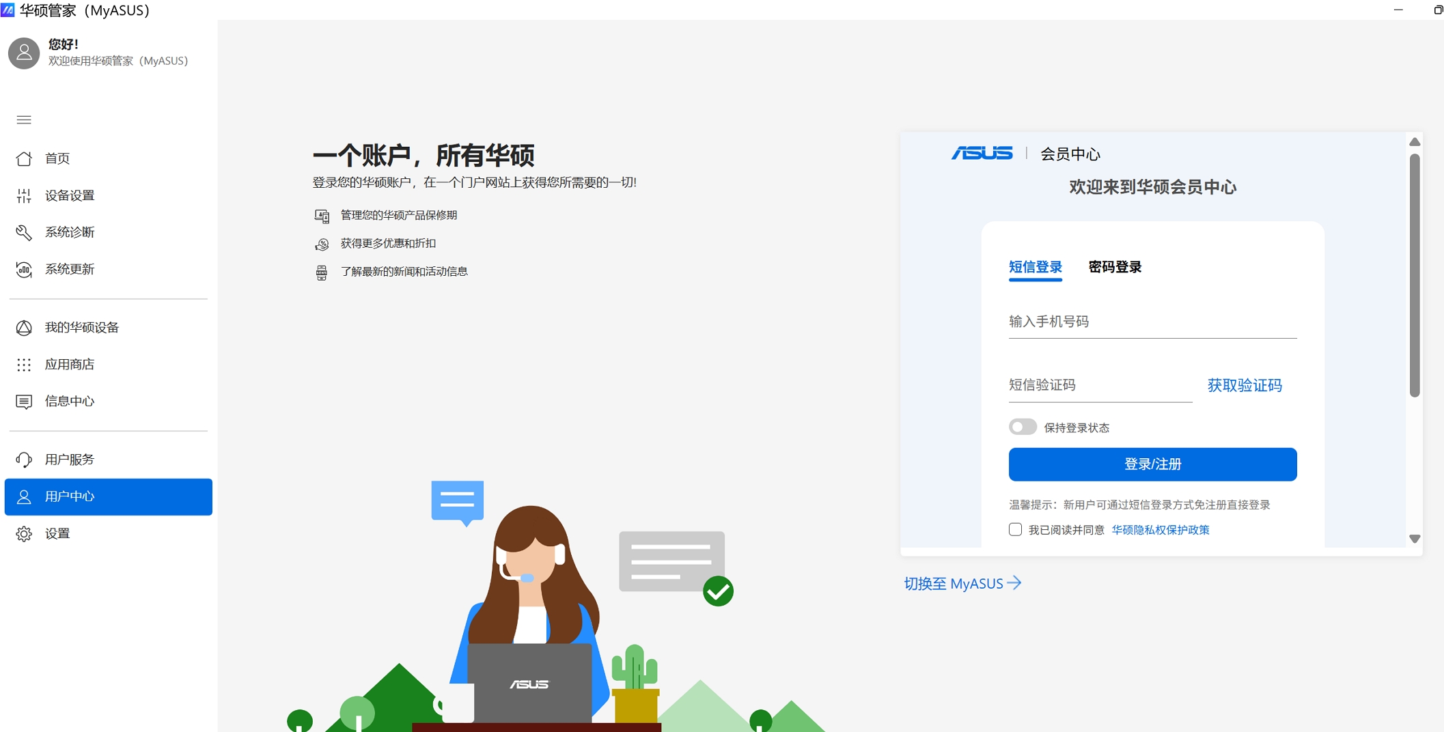The width and height of the screenshot is (1444, 732).
Task: Open the ASUS privacy policy (华硕隐私权保护政策) link
Action: coord(1160,530)
